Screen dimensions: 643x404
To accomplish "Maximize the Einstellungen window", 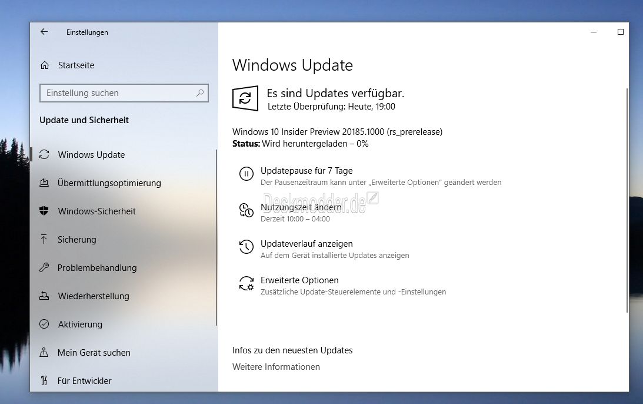I will tap(621, 32).
